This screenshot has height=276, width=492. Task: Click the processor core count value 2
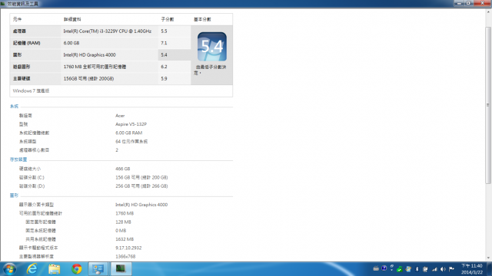click(x=117, y=150)
